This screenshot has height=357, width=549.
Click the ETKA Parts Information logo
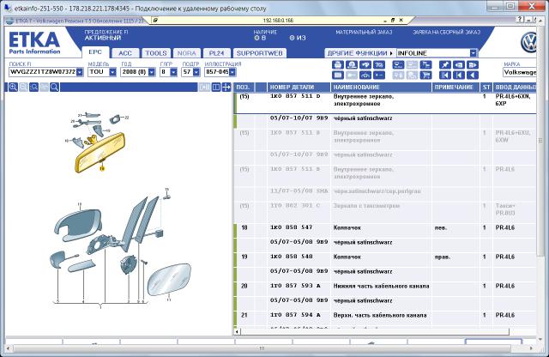pos(34,43)
